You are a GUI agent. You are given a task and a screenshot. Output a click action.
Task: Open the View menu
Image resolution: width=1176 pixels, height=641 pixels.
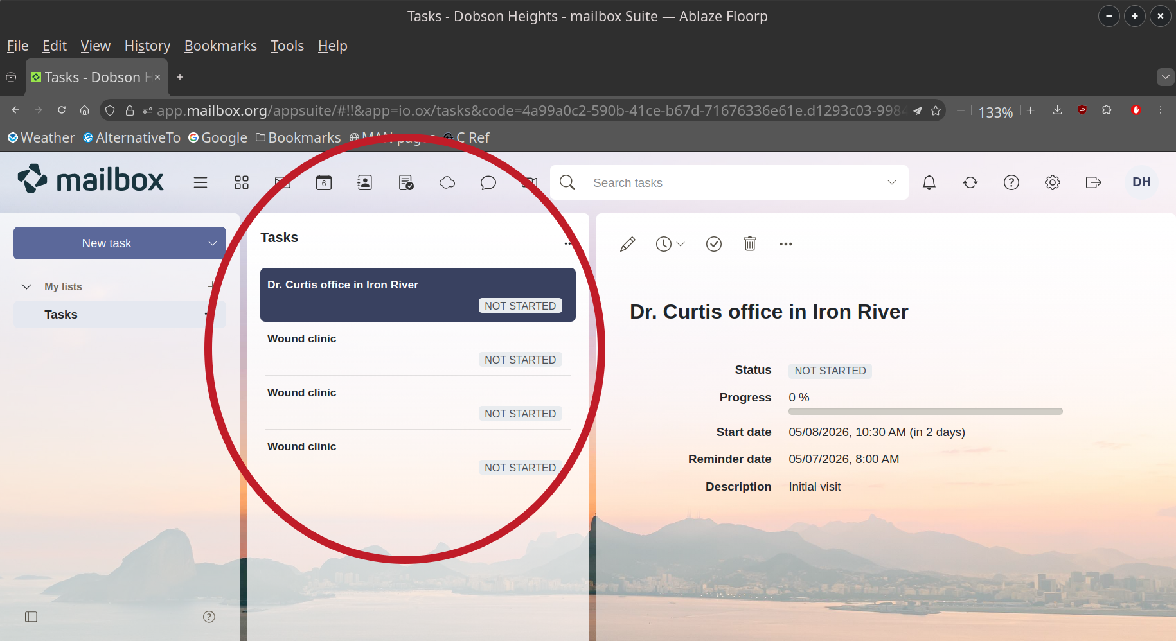pyautogui.click(x=96, y=46)
